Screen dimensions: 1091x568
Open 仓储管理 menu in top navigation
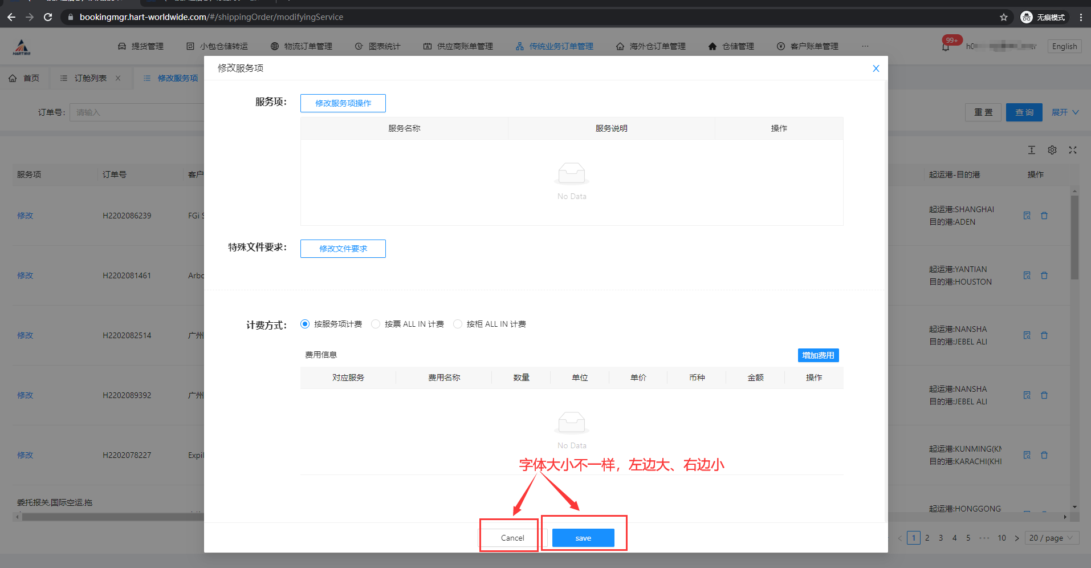(x=731, y=46)
